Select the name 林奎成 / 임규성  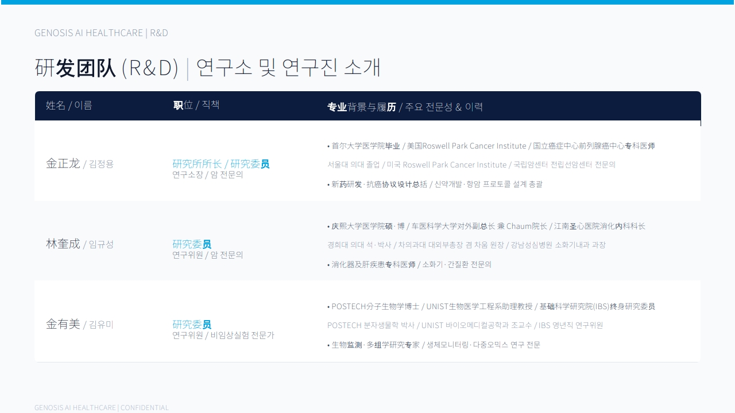coord(80,244)
